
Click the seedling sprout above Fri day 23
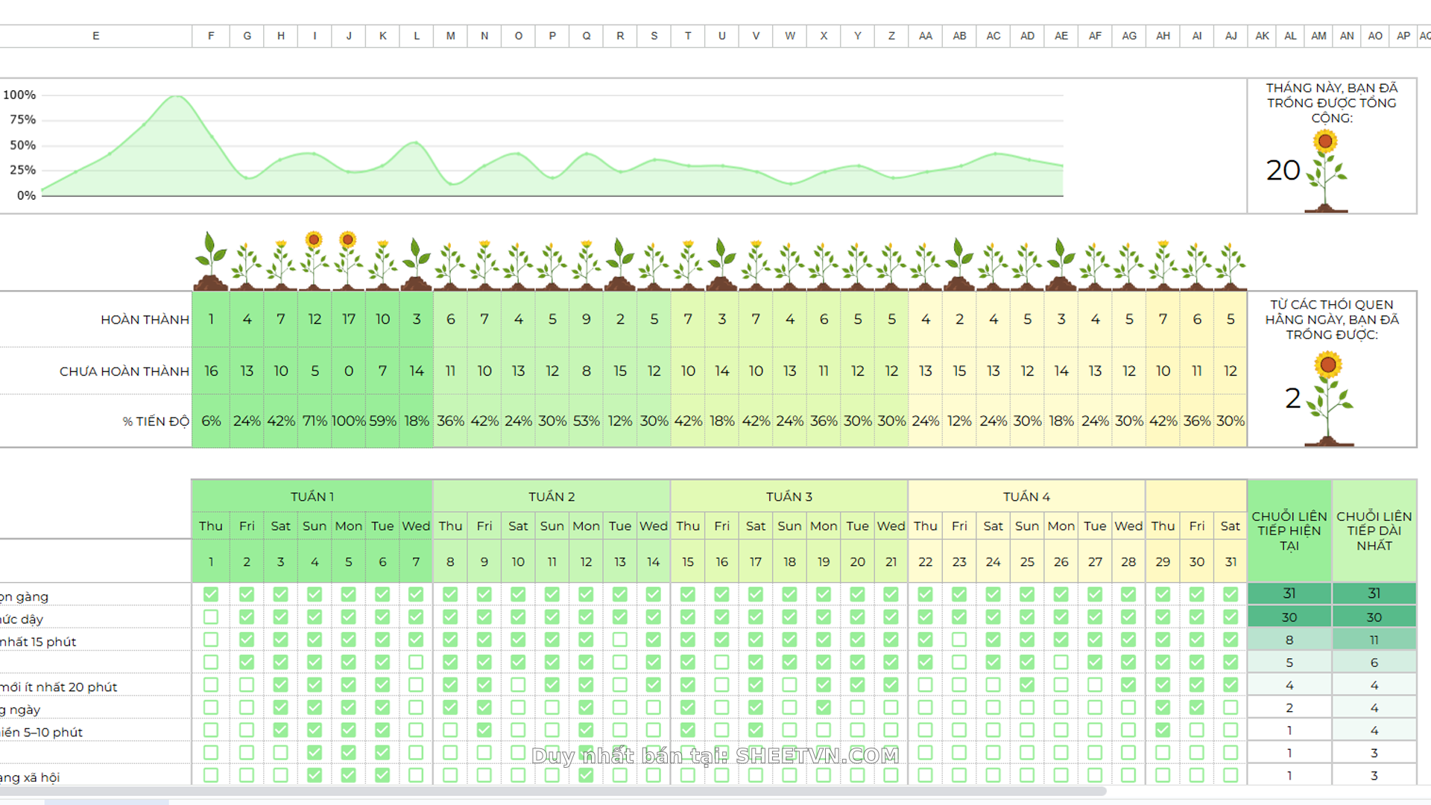click(958, 262)
